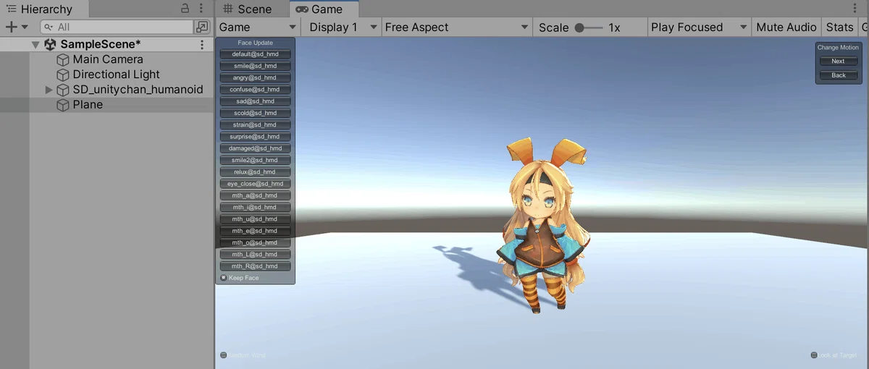Click mth_o@sd_hmd mouth button

coord(255,242)
